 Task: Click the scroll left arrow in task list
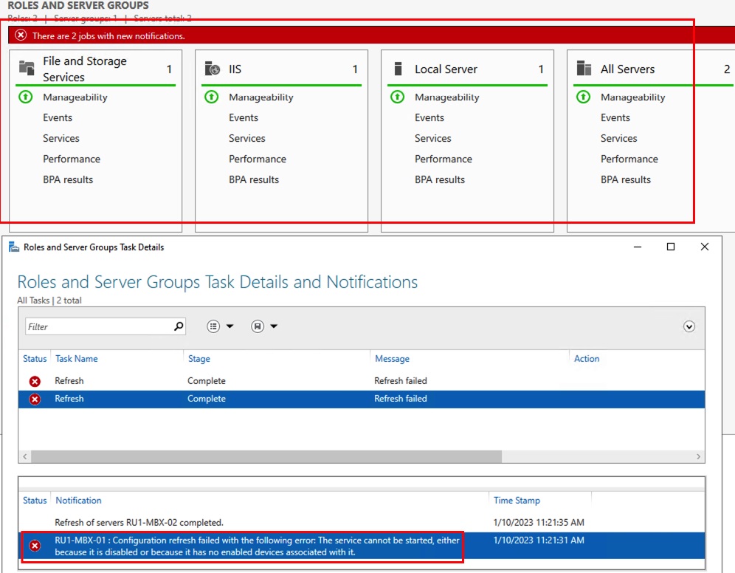tap(25, 456)
